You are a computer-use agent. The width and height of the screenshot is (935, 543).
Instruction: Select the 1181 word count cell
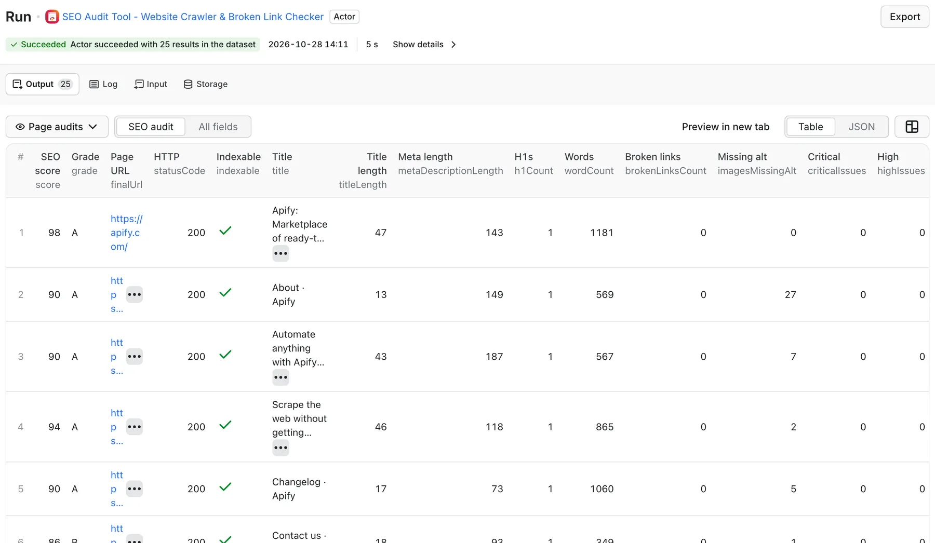602,233
